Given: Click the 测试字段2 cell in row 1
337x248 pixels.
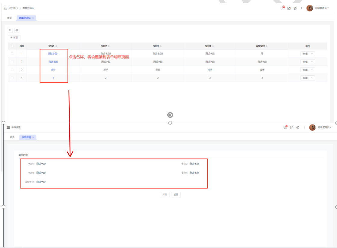Looking at the screenshot, I should (x=106, y=54).
